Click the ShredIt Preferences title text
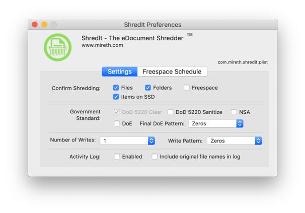 (152, 25)
